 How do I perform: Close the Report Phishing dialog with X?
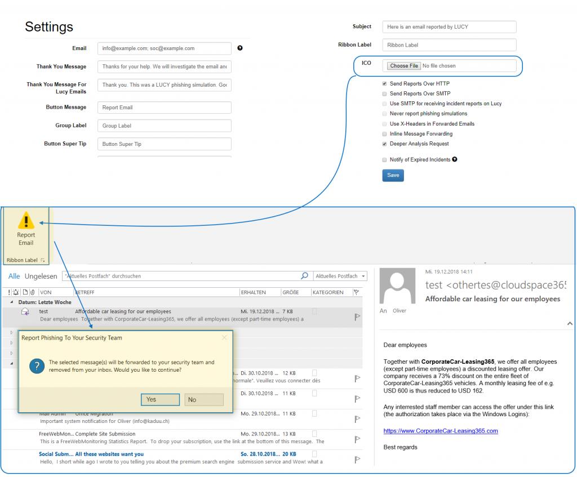[224, 338]
